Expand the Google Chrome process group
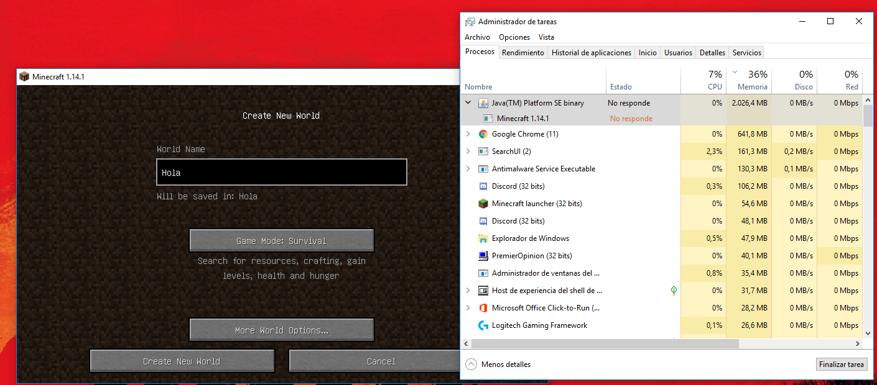The image size is (877, 385). 468,134
